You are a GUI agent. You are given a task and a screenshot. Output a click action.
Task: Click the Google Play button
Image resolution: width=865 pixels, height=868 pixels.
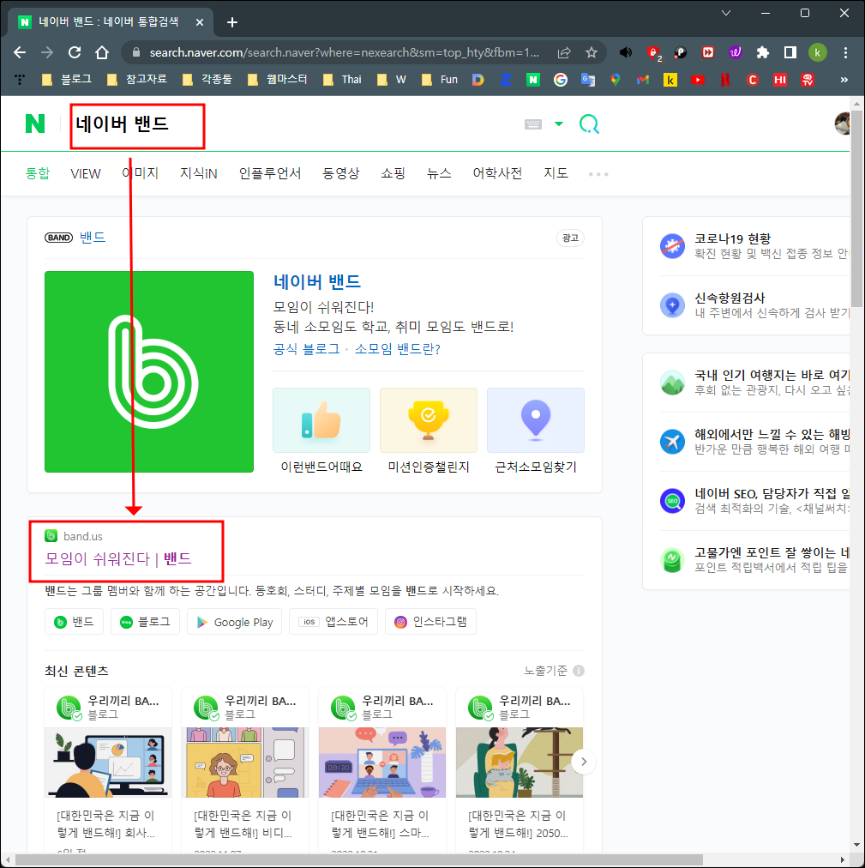click(234, 621)
